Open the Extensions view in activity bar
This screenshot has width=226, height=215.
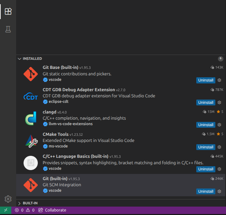click(x=8, y=11)
